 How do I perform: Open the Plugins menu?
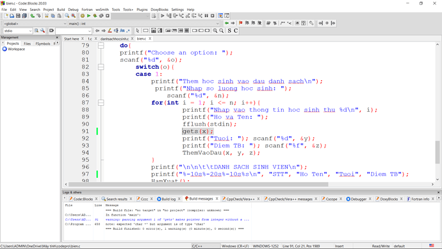[142, 10]
